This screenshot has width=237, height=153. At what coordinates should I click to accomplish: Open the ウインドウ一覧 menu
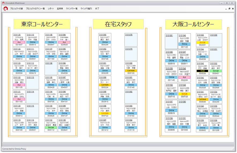coord(72,9)
